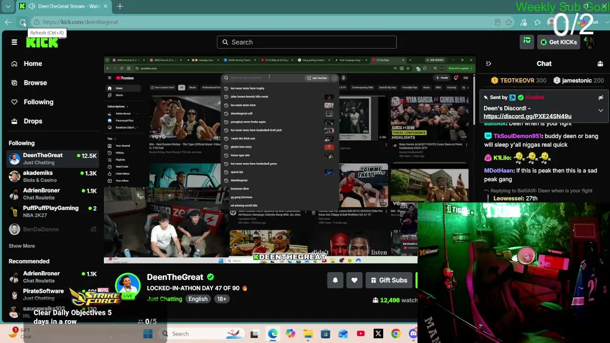Refresh the page with the reload icon
The height and width of the screenshot is (343, 610).
[x=22, y=22]
